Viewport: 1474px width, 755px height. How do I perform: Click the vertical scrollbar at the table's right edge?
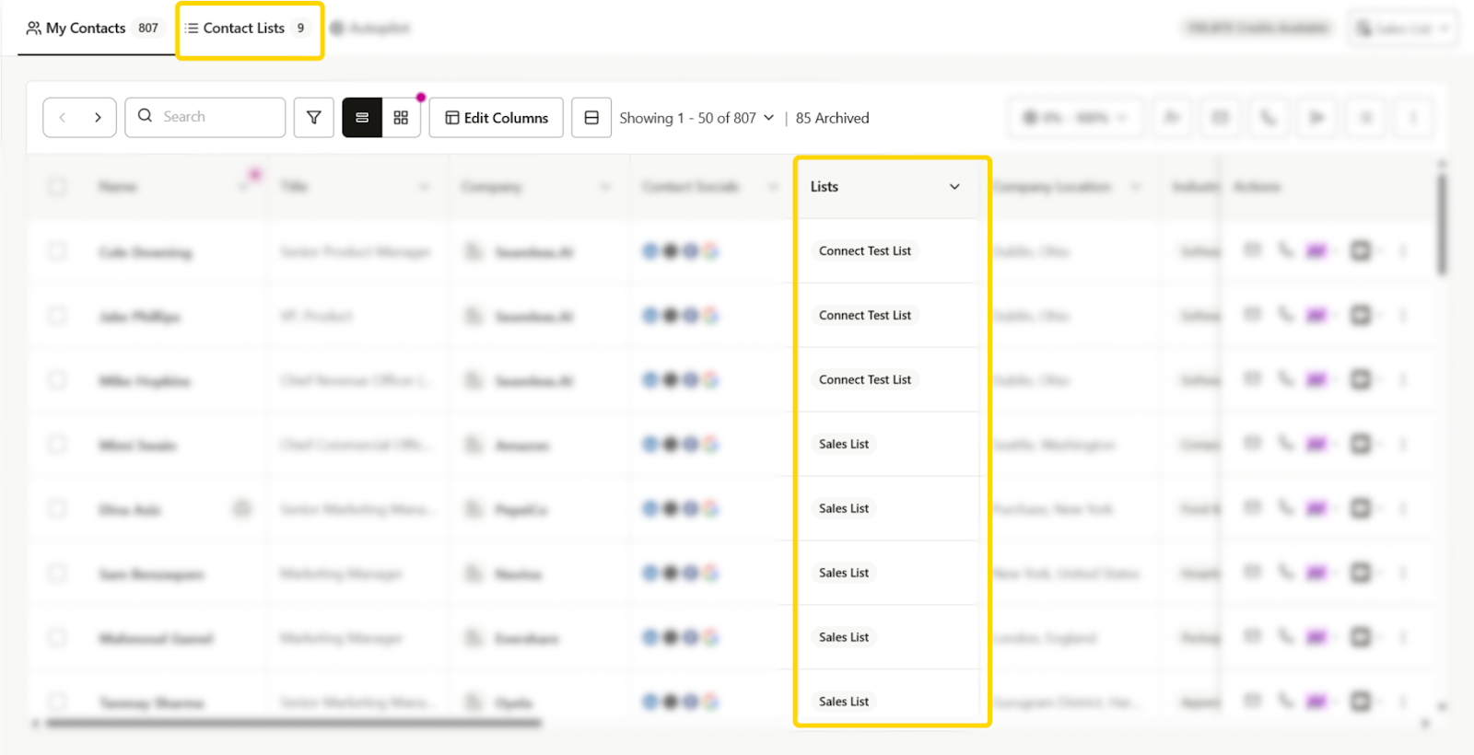coord(1442,224)
